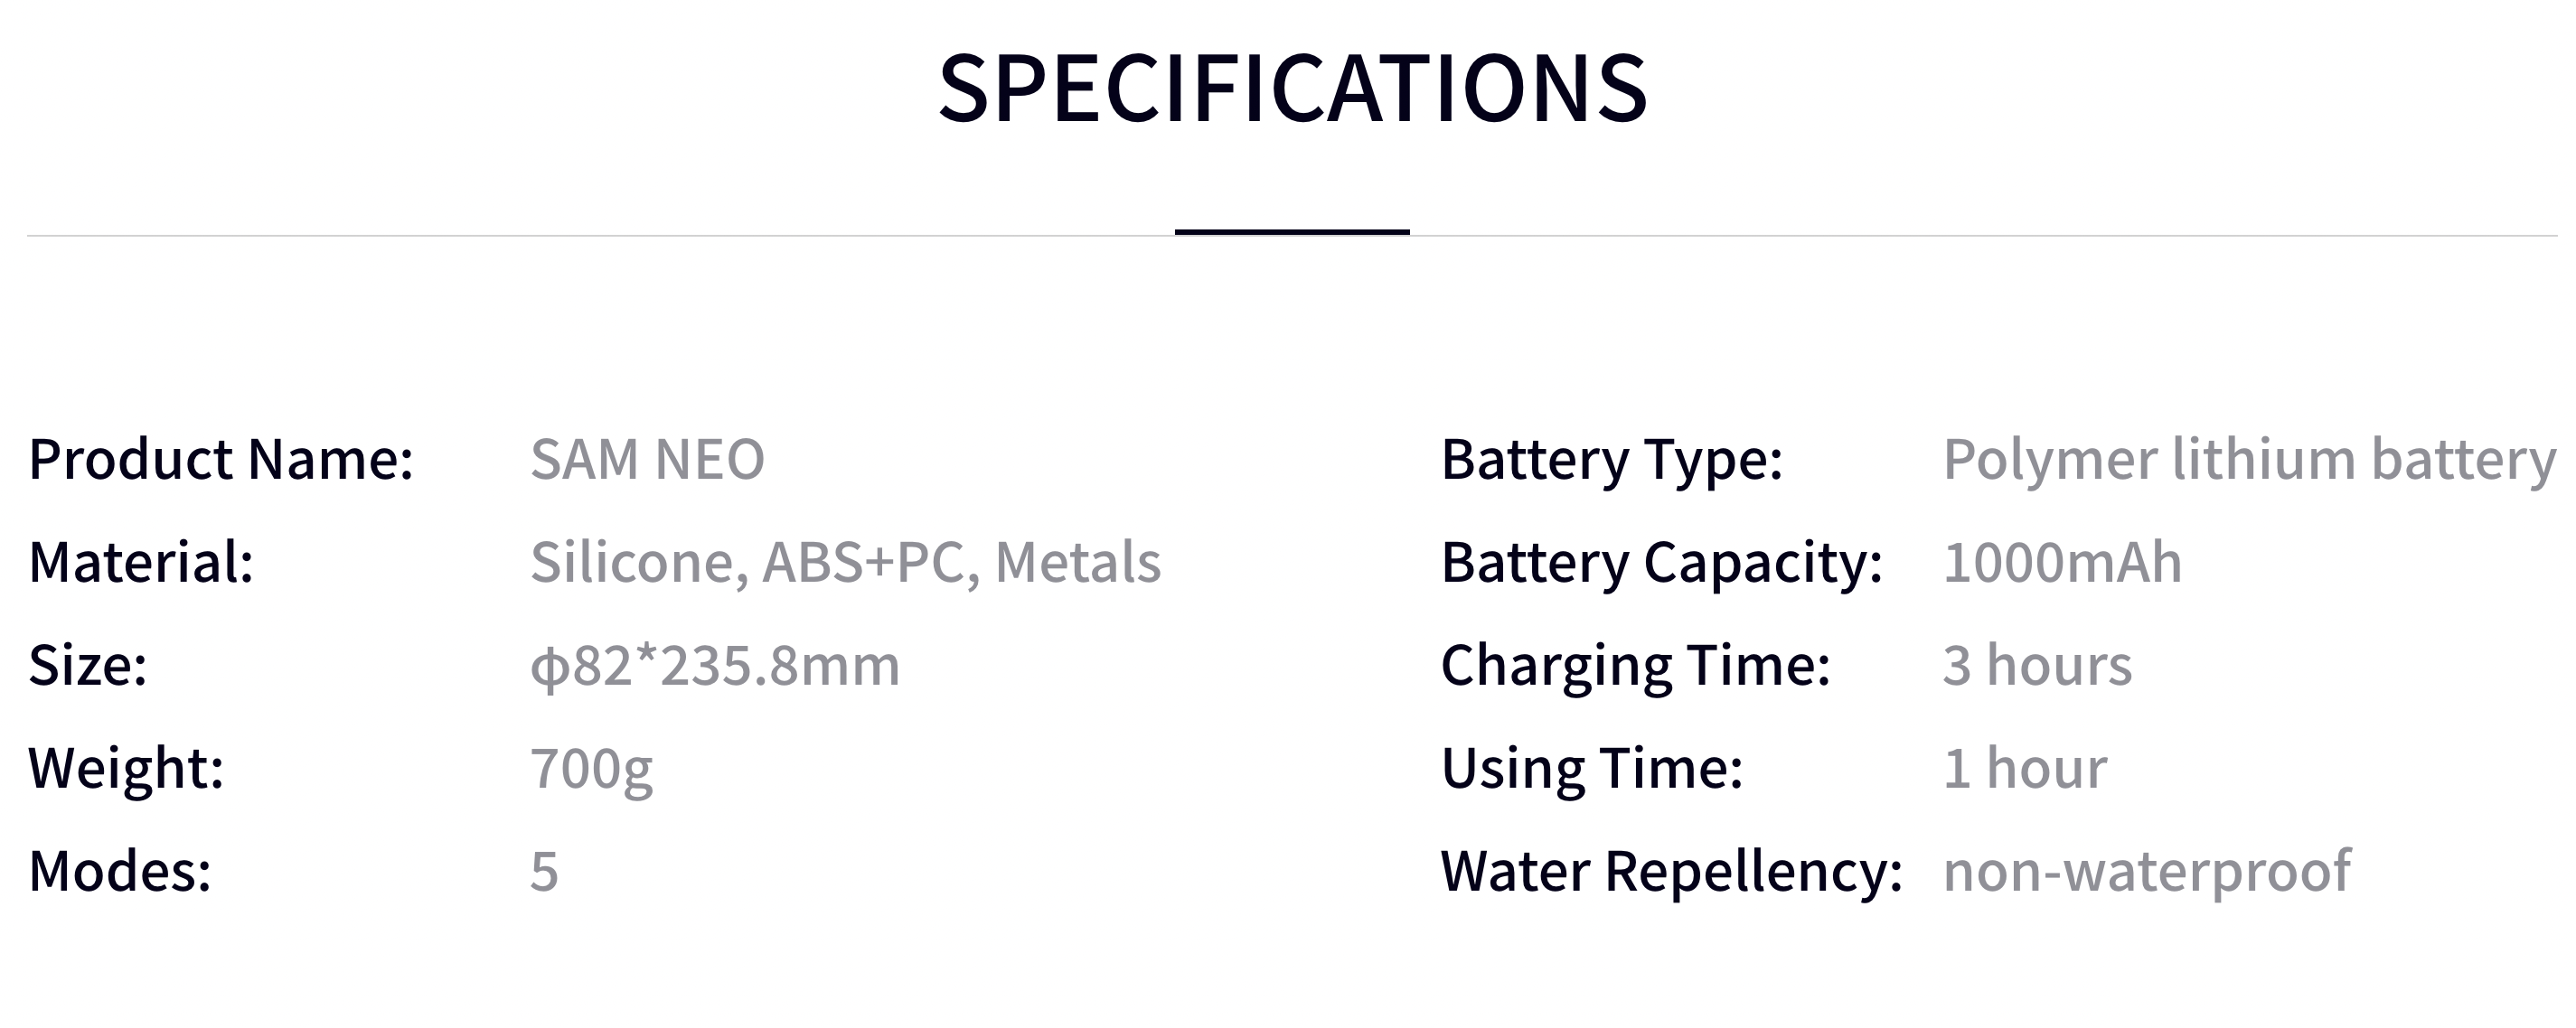2576x1028 pixels.
Task: Click the Product Name label
Action: tap(221, 460)
